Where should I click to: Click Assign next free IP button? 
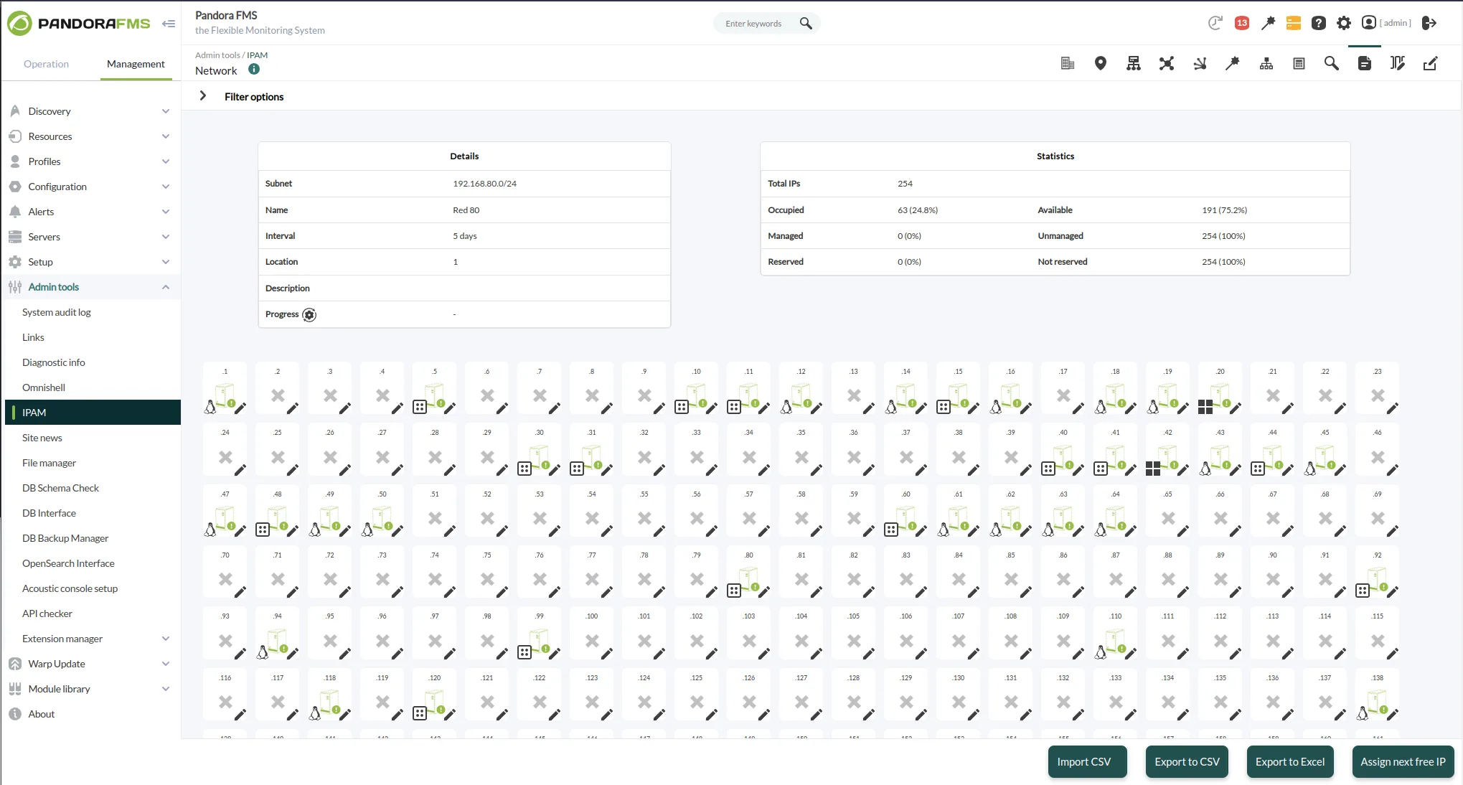(1403, 761)
